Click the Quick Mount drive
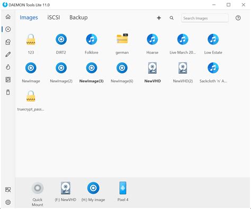251x209 pixels. pos(38,194)
